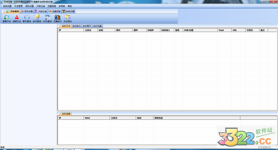Click the status bar text at bottom-left

point(2,147)
